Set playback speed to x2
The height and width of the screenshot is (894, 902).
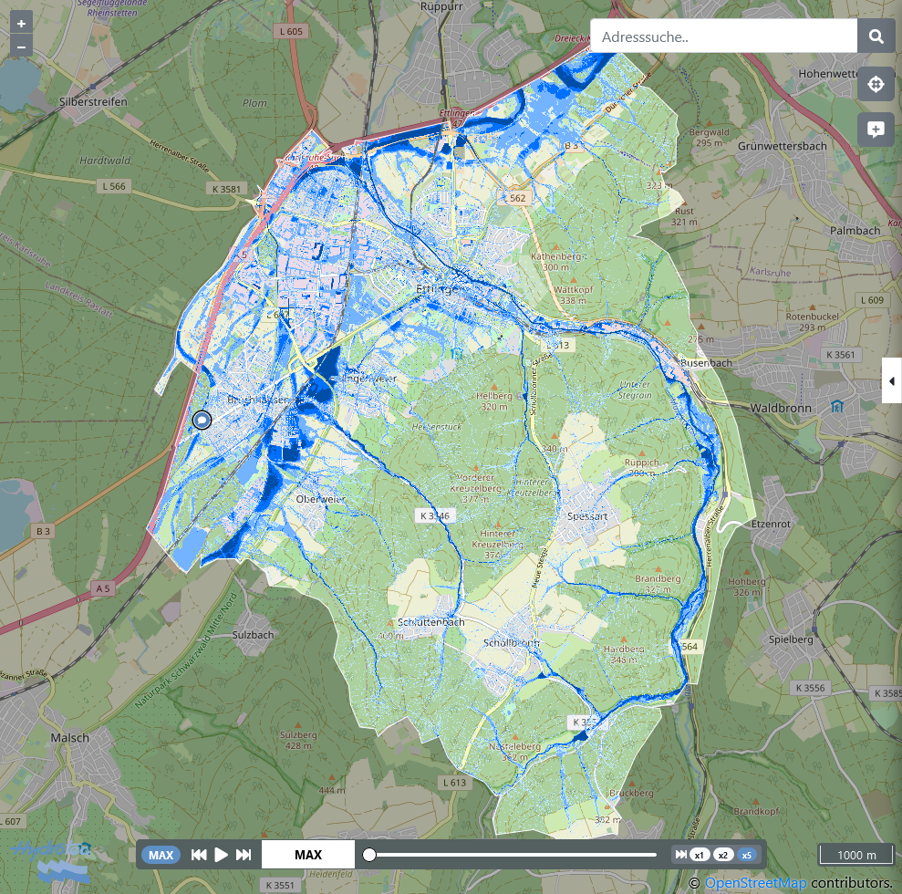[723, 855]
